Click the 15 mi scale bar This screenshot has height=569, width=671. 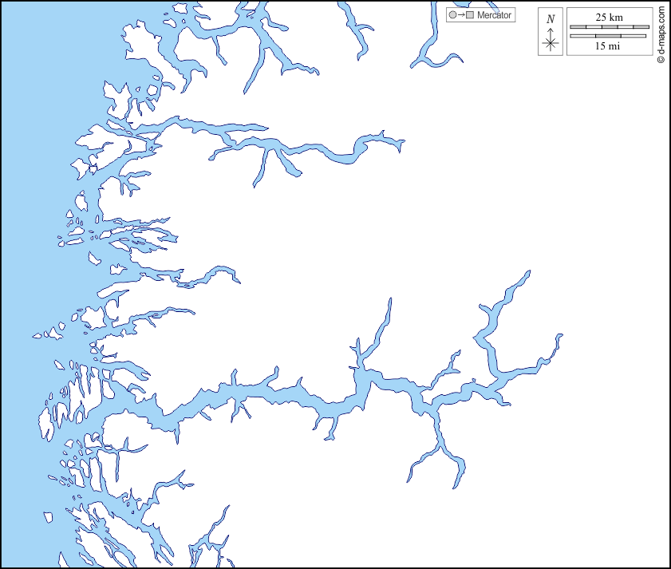pyautogui.click(x=609, y=36)
